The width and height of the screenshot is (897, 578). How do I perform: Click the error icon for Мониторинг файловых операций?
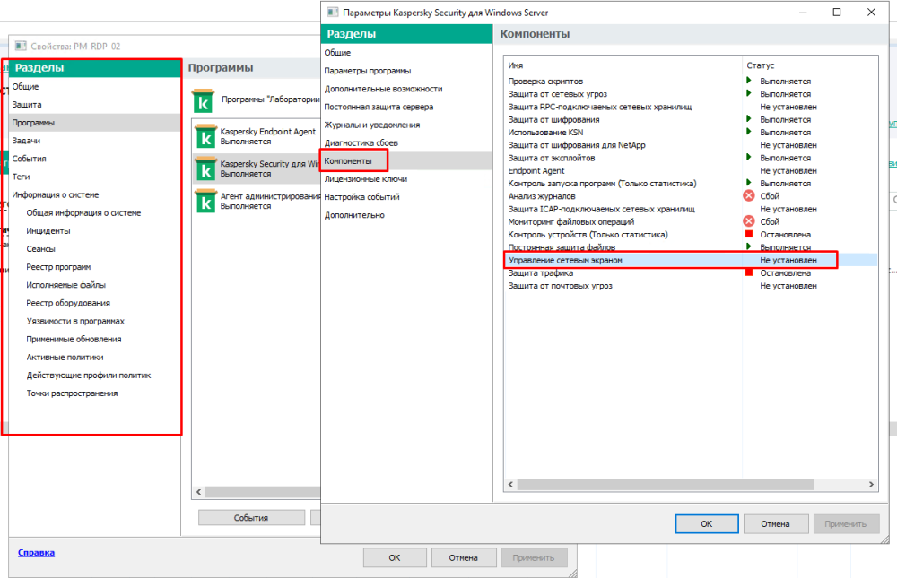tap(749, 221)
